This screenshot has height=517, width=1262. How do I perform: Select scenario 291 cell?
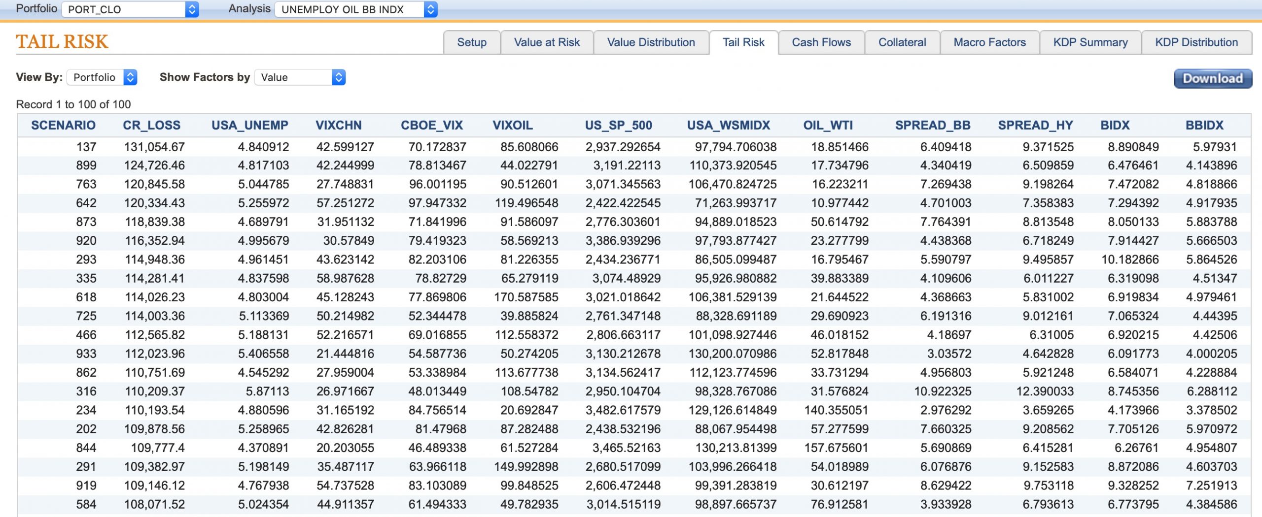[x=86, y=467]
